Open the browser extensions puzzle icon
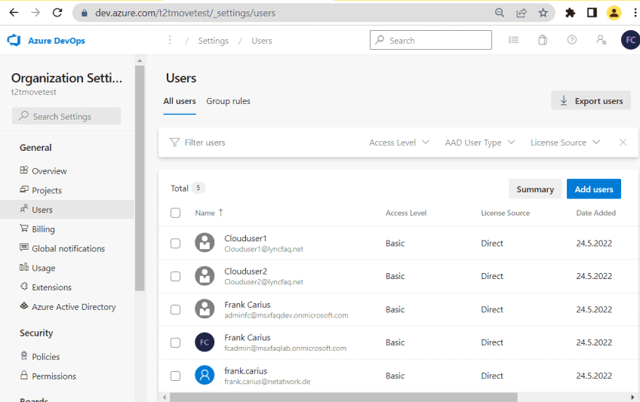This screenshot has height=402, width=640. [x=571, y=13]
